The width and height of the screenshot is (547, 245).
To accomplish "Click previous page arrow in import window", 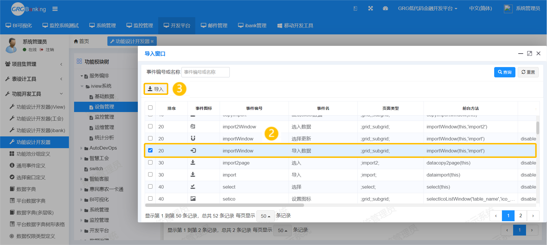I will [496, 216].
